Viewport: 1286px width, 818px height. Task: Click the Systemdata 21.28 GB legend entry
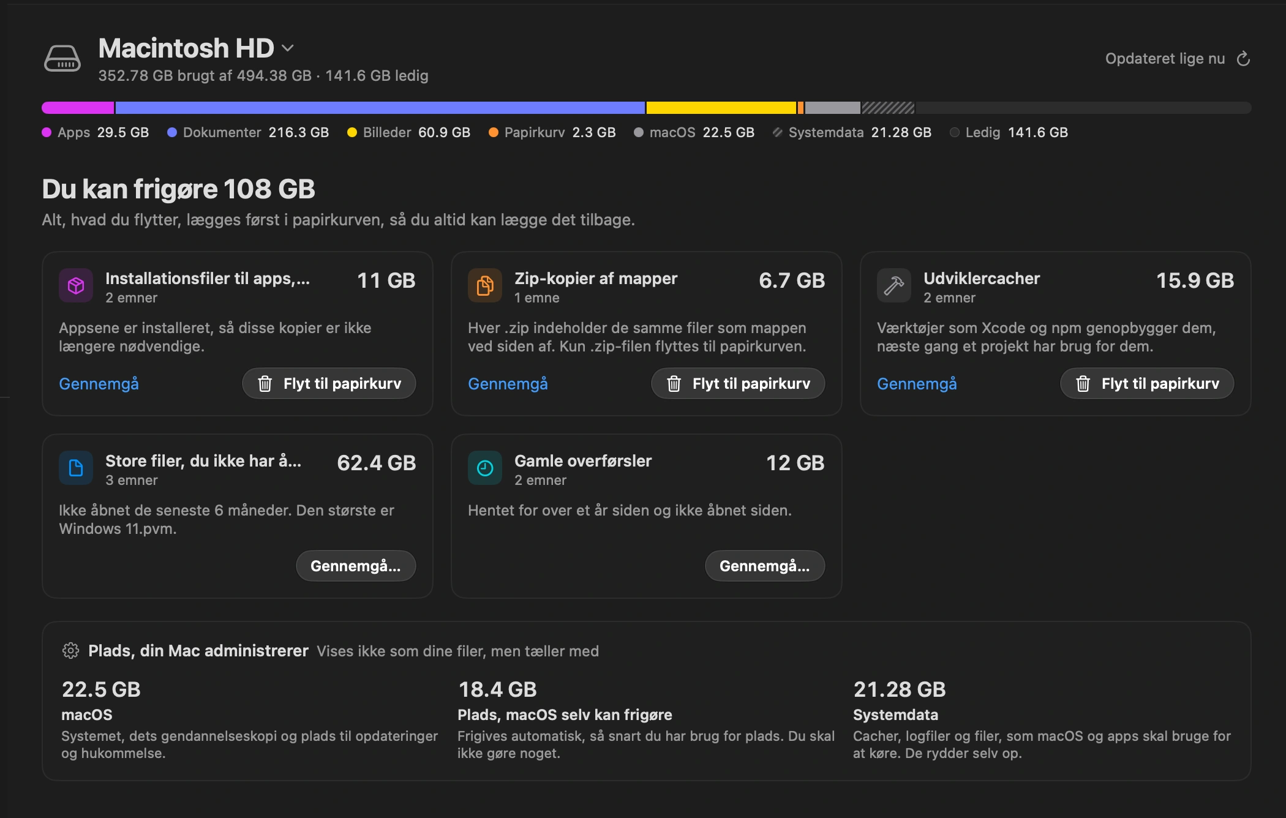[x=852, y=132]
